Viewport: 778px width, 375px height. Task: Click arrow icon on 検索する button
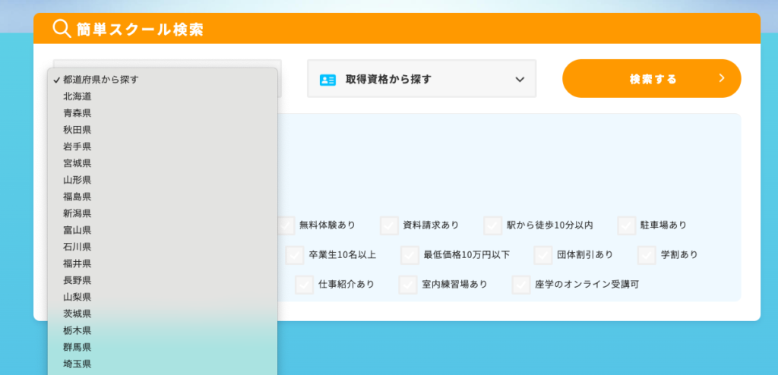pyautogui.click(x=721, y=78)
